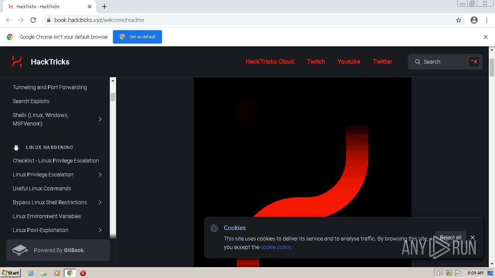Close the HackTricks browser tab
This screenshot has width=495, height=278.
(x=90, y=7)
